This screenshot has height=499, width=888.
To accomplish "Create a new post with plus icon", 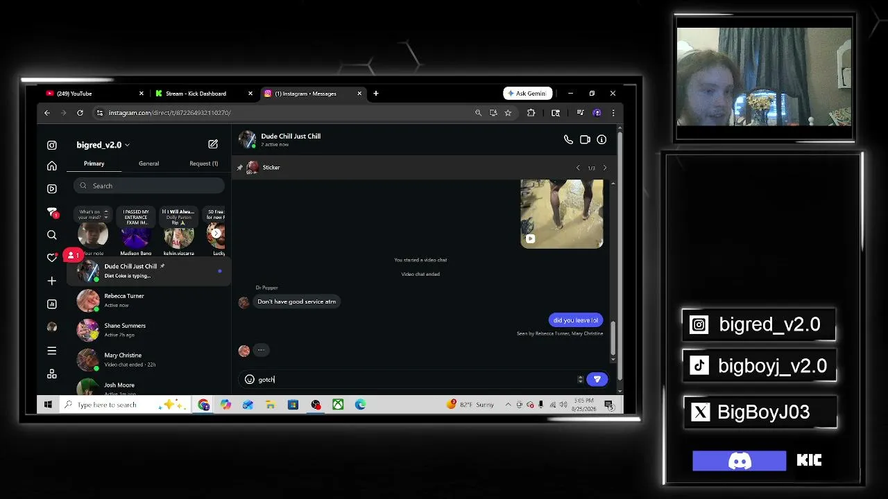I will 52,281.
